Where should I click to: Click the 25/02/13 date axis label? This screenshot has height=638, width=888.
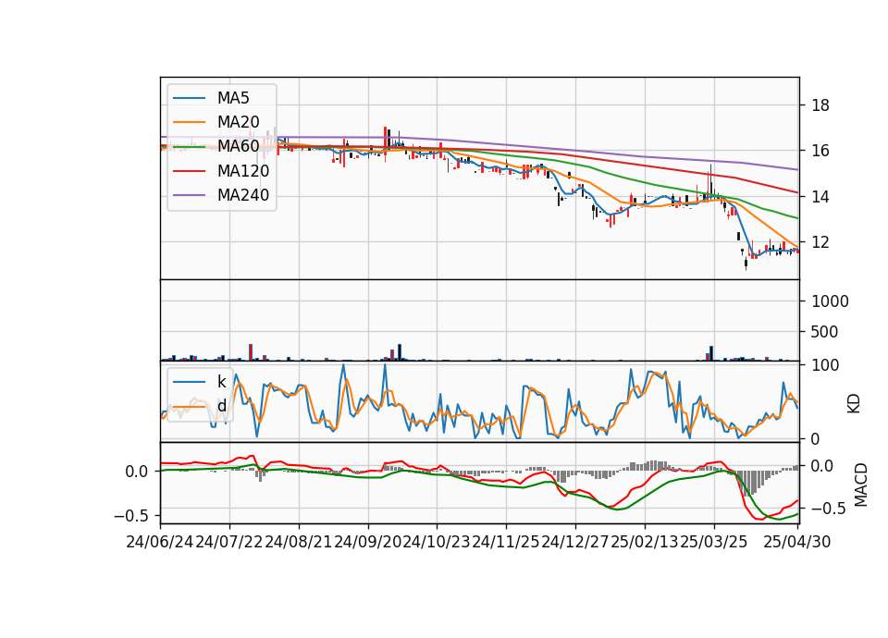pos(645,542)
